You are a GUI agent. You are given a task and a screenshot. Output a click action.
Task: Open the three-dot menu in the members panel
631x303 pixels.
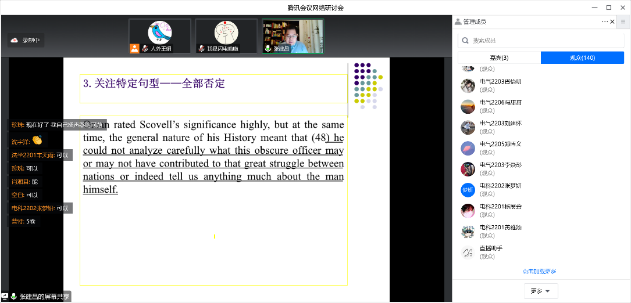point(605,21)
